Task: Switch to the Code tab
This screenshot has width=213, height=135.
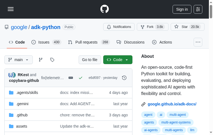Action: tap(17, 42)
